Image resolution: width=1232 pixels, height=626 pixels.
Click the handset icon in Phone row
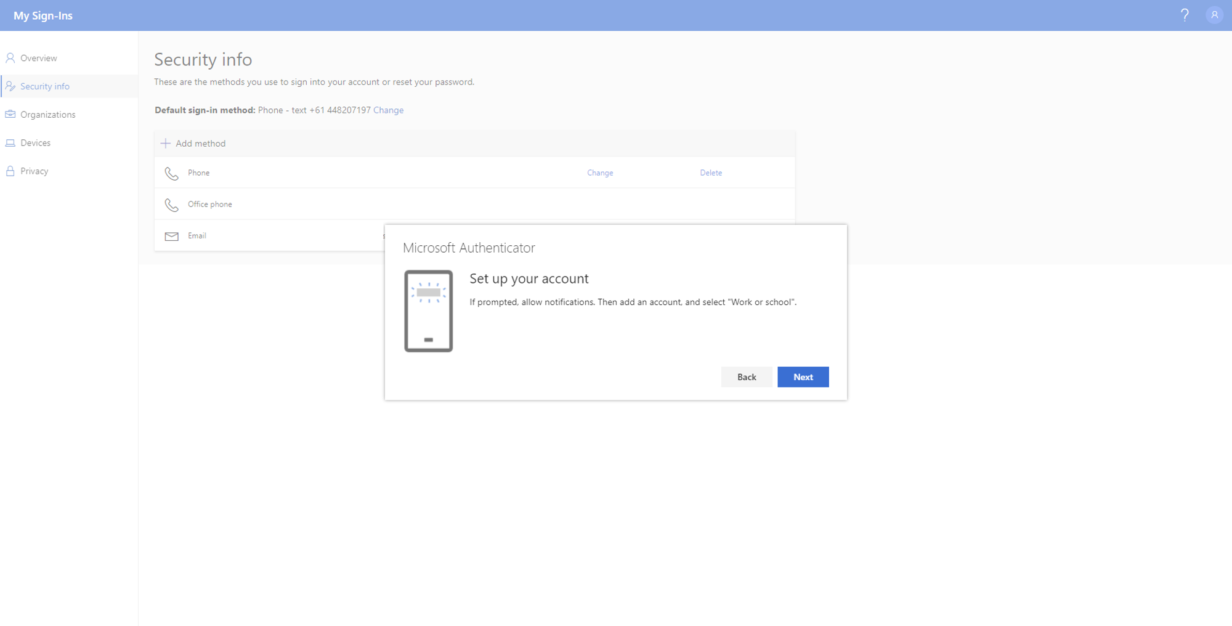click(x=172, y=174)
